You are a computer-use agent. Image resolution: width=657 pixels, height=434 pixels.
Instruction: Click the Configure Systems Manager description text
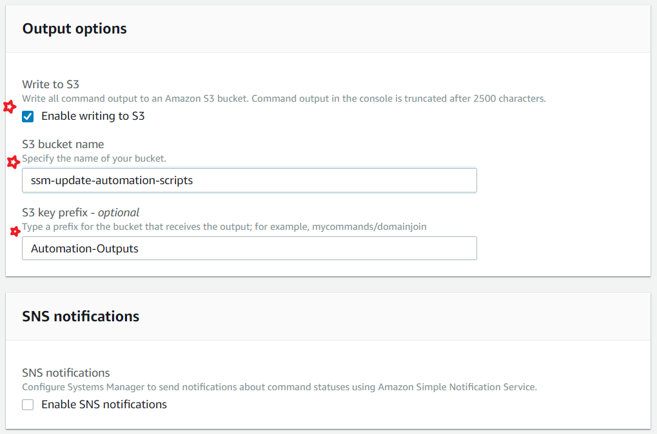[x=279, y=387]
